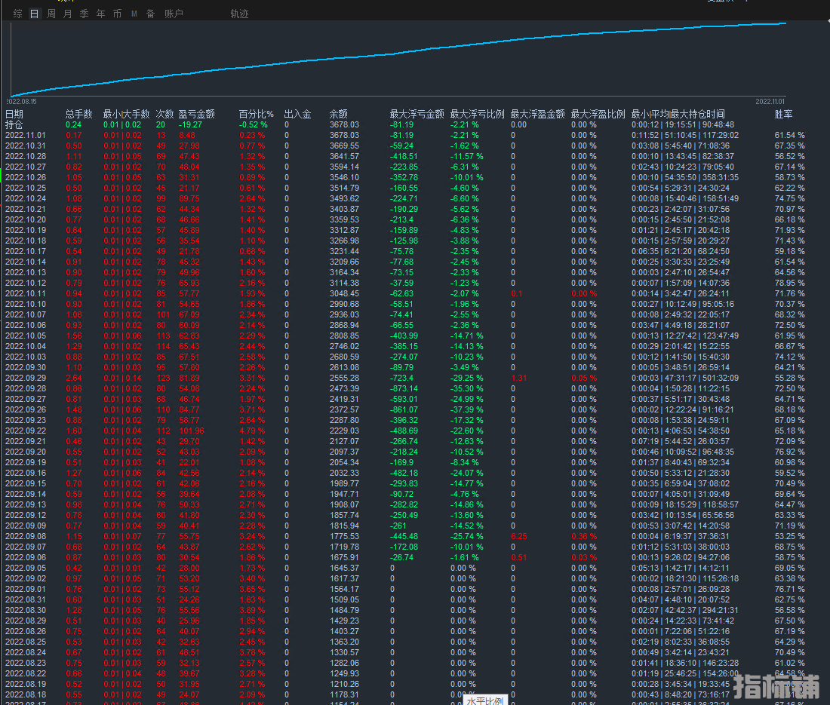Image resolution: width=830 pixels, height=705 pixels.
Task: Switch to the 月 monthly tab
Action: pos(68,14)
